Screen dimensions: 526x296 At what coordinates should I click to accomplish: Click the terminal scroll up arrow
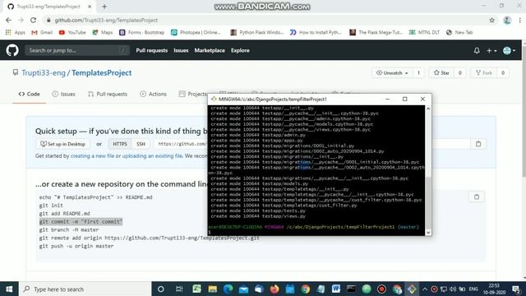[x=428, y=109]
